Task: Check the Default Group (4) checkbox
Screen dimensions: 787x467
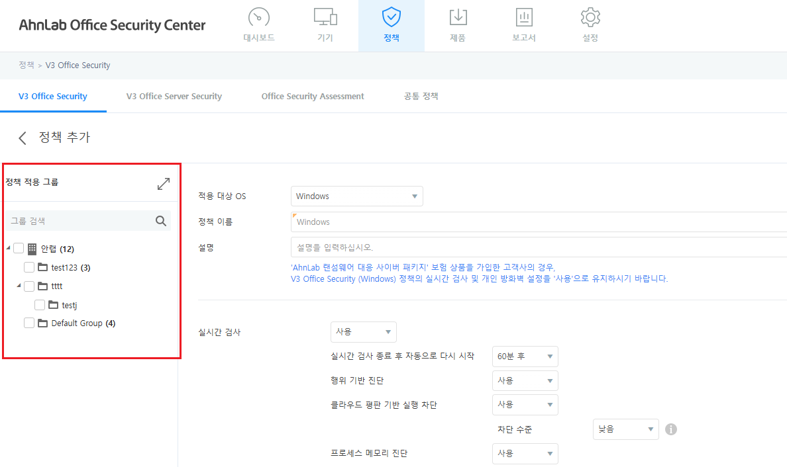Action: click(x=29, y=323)
